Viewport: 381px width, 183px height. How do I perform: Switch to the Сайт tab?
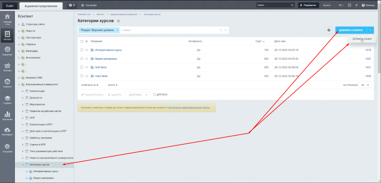(10, 5)
